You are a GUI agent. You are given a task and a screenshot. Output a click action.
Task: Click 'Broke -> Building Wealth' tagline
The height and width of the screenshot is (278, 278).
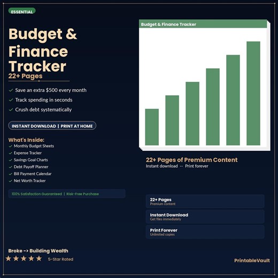38,251
